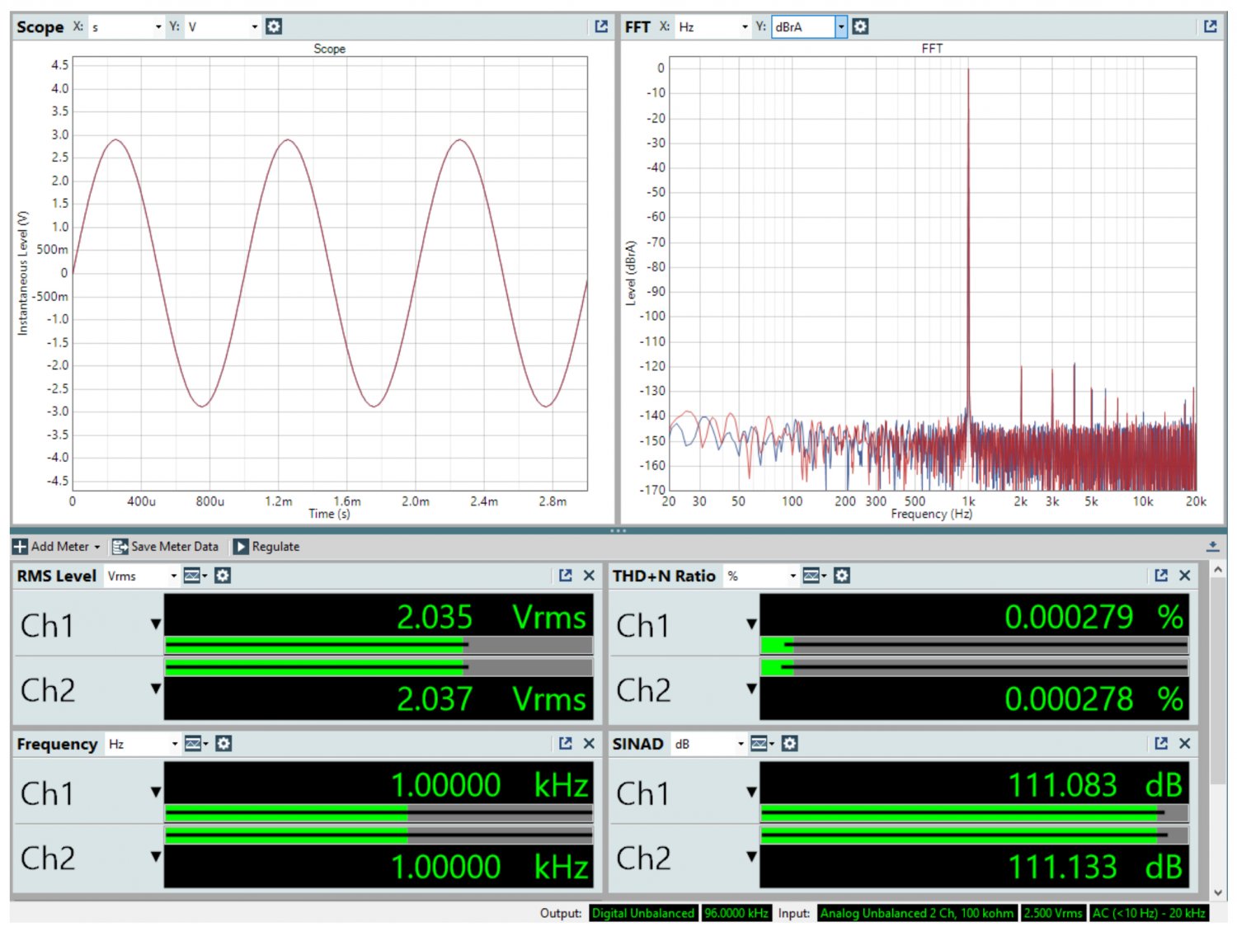Pop out the Scope graph window
The height and width of the screenshot is (936, 1237).
pyautogui.click(x=601, y=26)
